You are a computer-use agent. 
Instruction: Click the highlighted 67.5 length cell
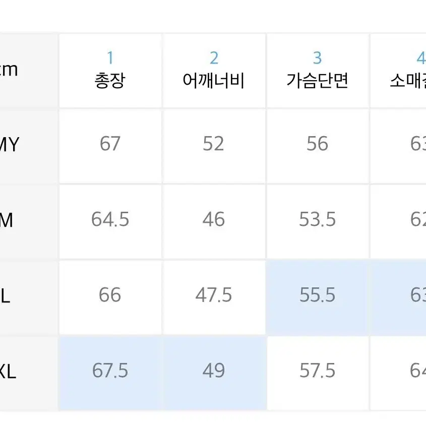110,373
